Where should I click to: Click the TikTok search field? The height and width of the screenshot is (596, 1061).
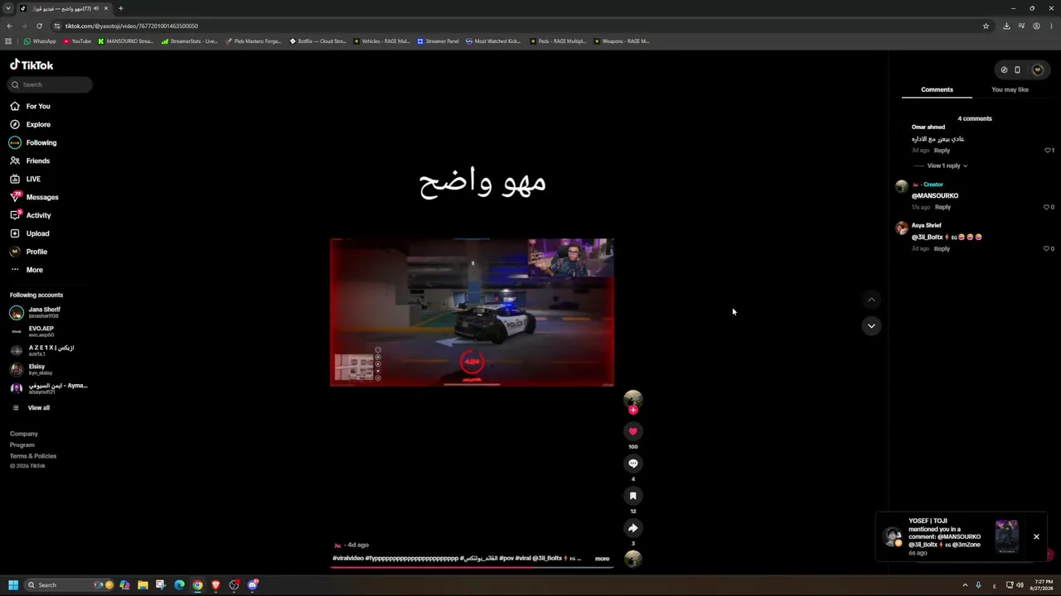pos(51,84)
